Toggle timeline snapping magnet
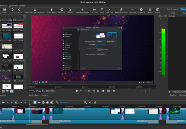The height and width of the screenshot is (129, 186). click(x=35, y=103)
